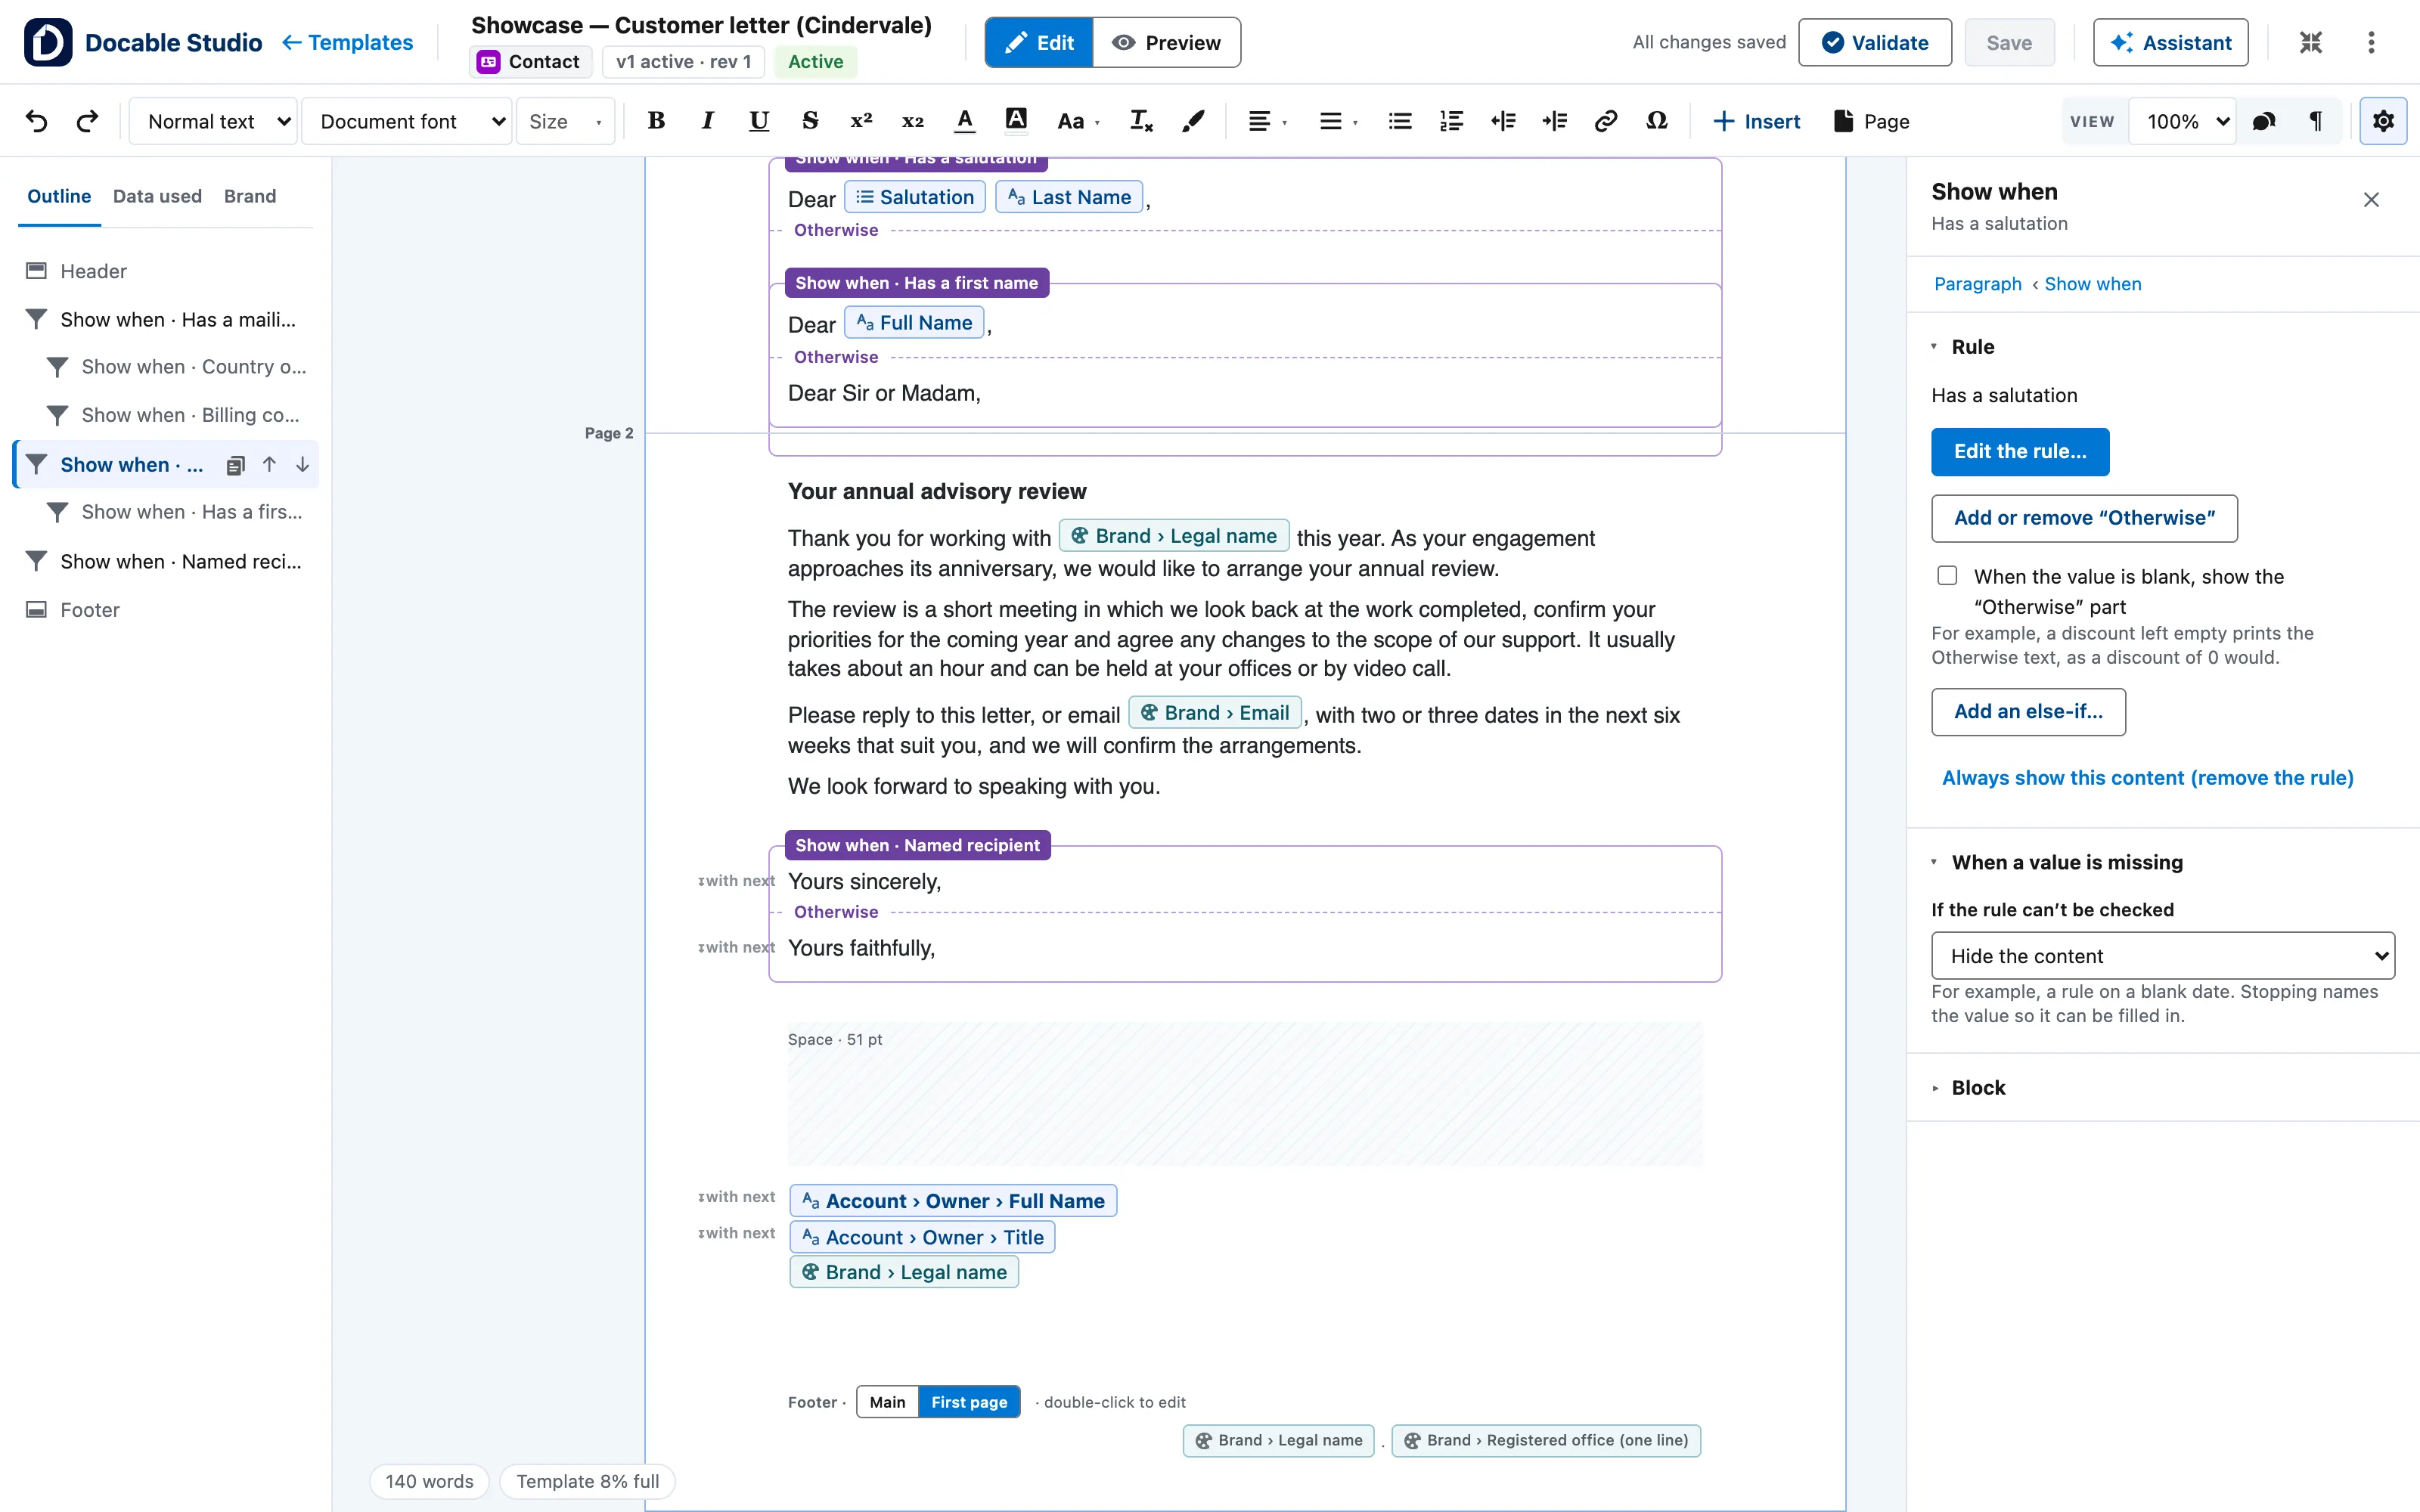Redo the last undone edit
Viewport: 2420px width, 1512px height.
pos(88,121)
